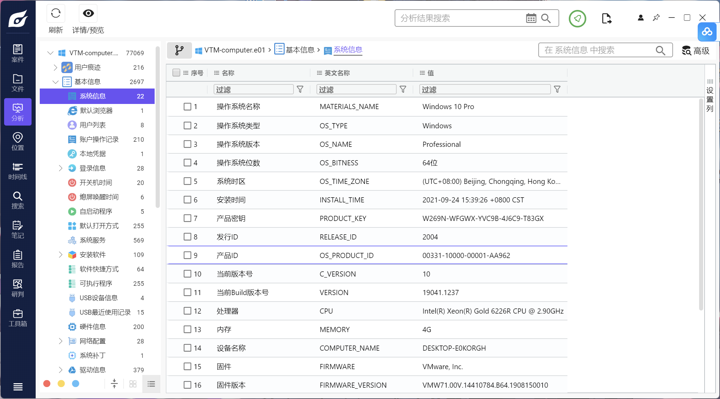Select the 分析 analysis sidebar icon

[x=18, y=112]
